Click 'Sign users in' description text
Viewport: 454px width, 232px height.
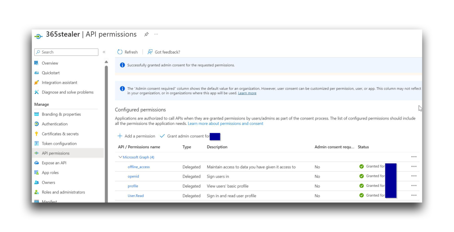coord(218,177)
